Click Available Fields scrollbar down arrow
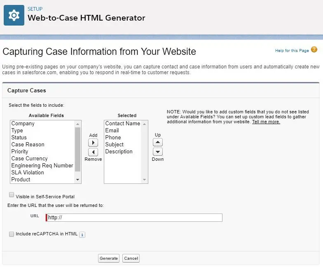 click(77, 180)
